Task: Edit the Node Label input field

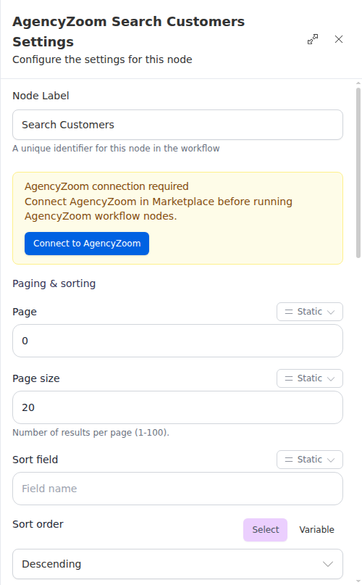Action: coord(177,125)
